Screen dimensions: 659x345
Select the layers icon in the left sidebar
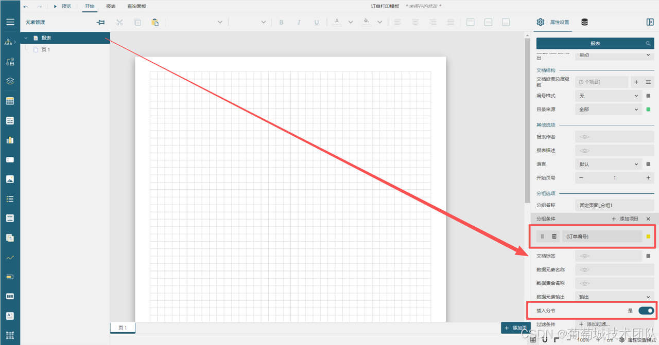click(x=10, y=81)
